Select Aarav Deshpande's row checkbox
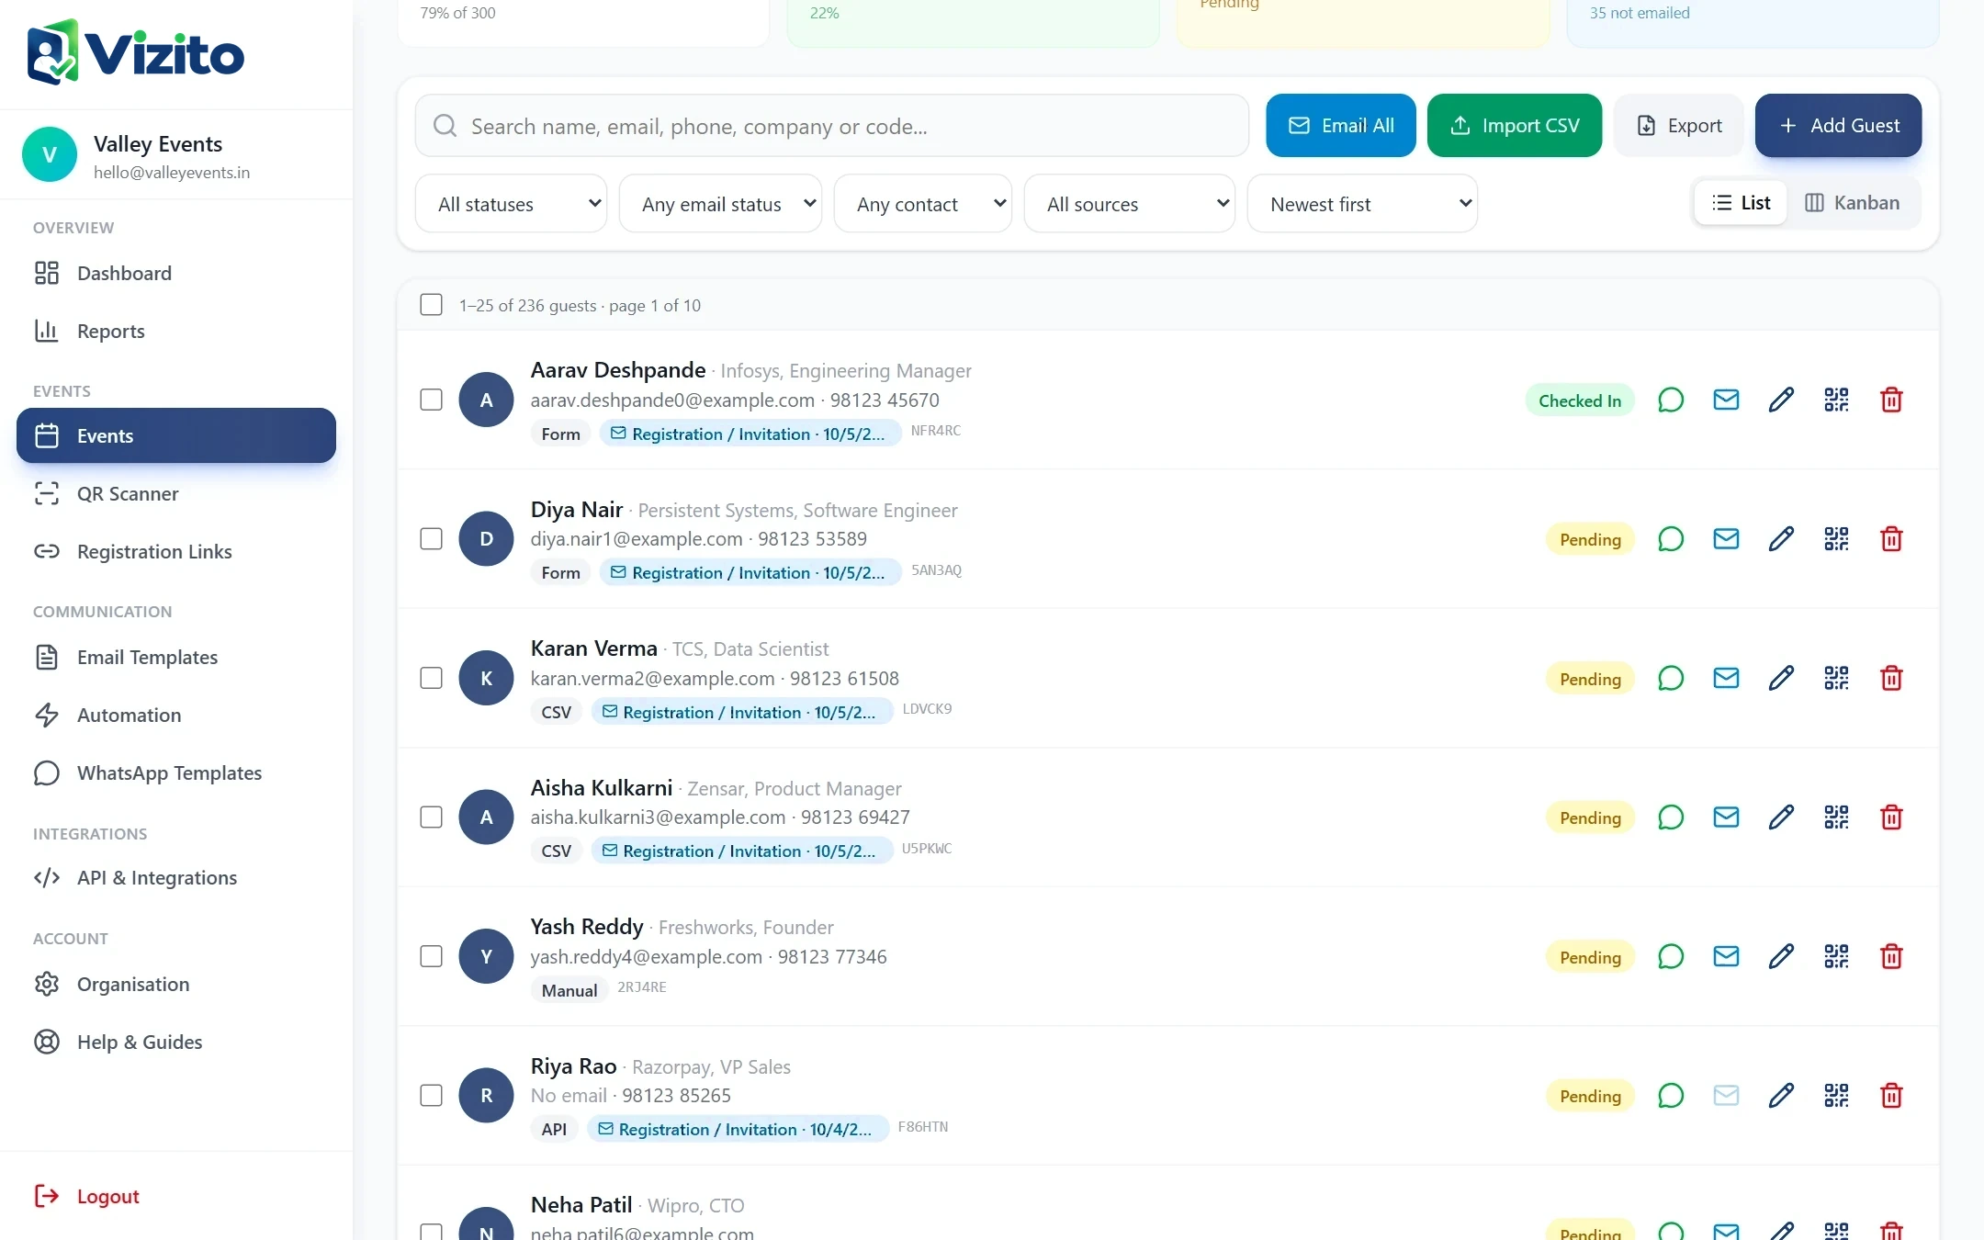Image resolution: width=1984 pixels, height=1240 pixels. (x=431, y=400)
